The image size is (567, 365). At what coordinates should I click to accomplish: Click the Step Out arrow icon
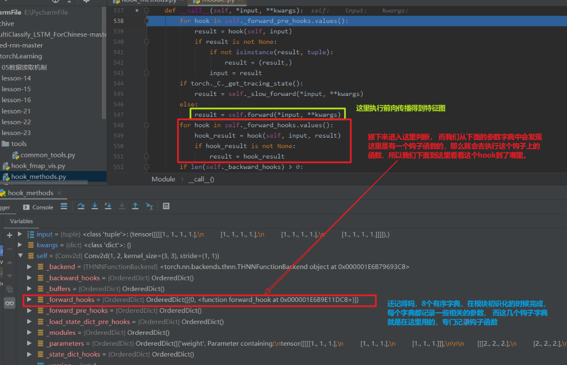(135, 206)
